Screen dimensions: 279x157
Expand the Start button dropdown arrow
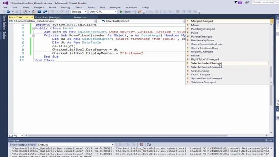(133, 12)
